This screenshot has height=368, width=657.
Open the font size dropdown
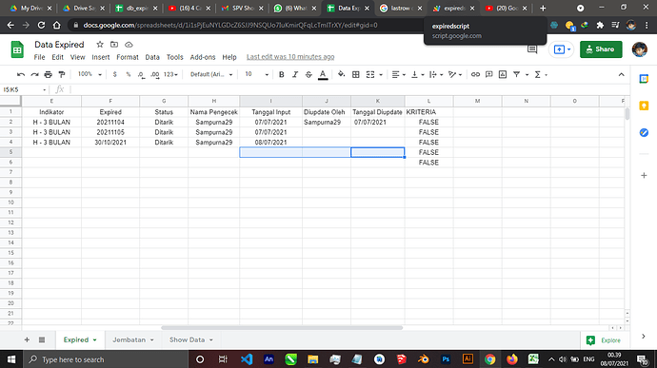point(256,74)
